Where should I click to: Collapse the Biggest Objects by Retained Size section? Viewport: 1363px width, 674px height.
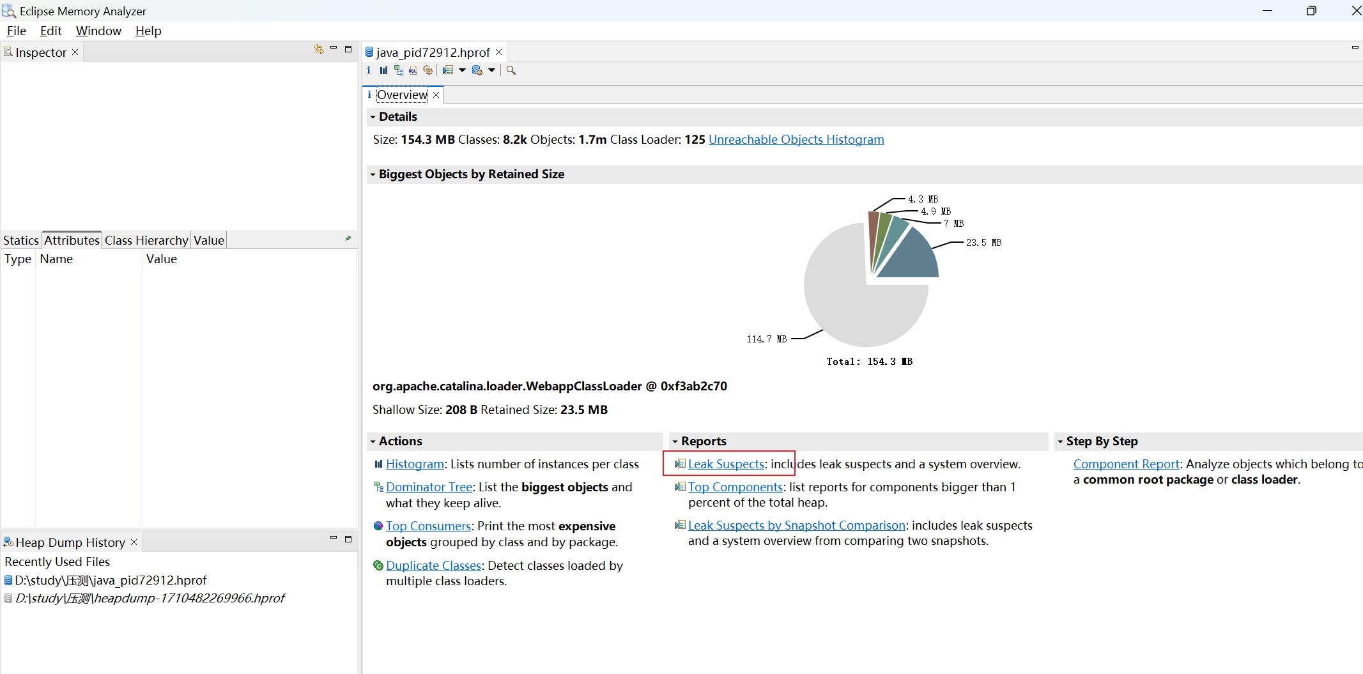click(373, 174)
